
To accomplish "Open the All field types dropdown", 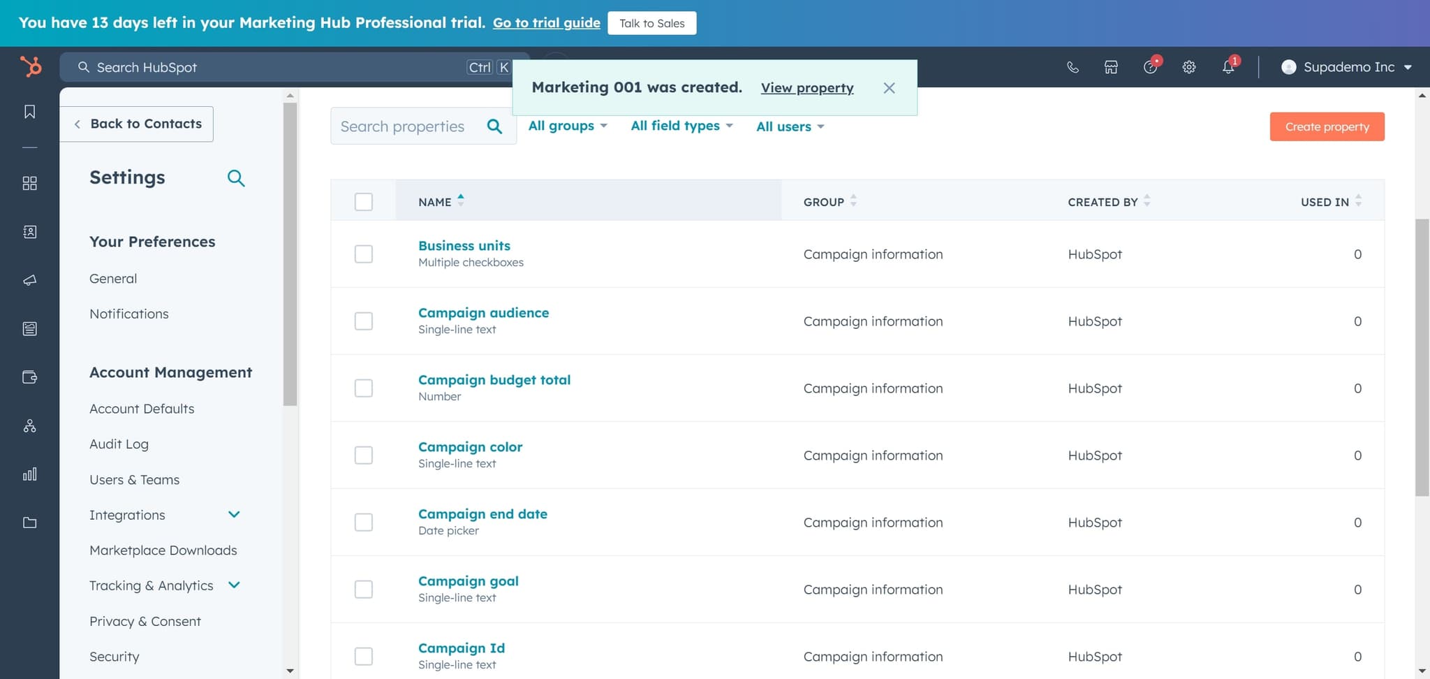I will 681,126.
